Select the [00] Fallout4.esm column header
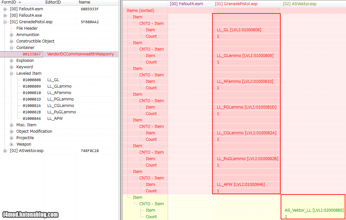 [x=190, y=4]
